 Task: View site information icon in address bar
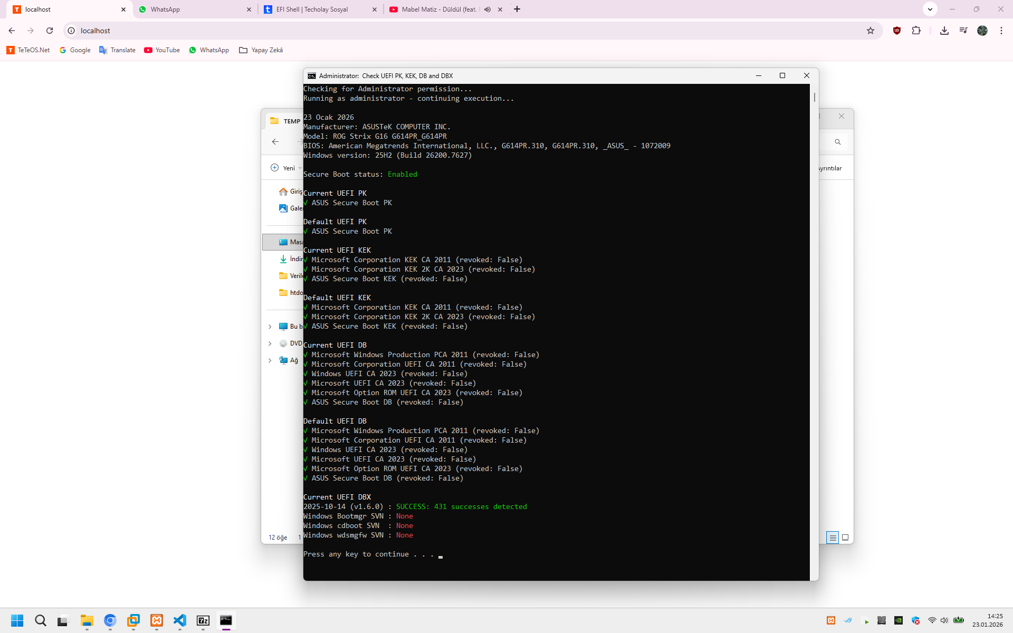[x=72, y=31]
